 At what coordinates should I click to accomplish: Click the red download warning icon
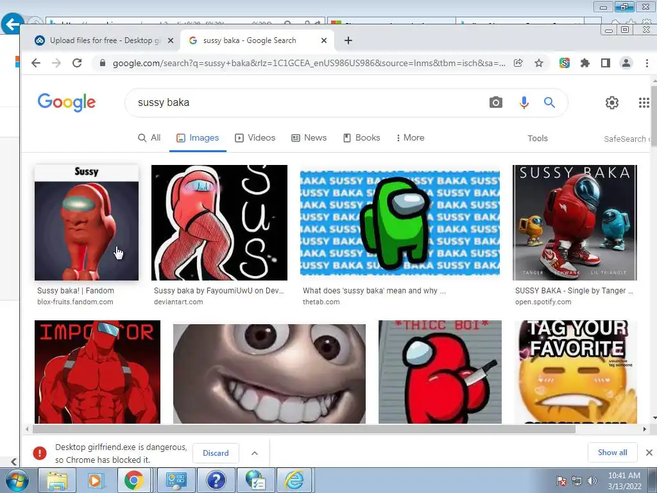(x=40, y=453)
